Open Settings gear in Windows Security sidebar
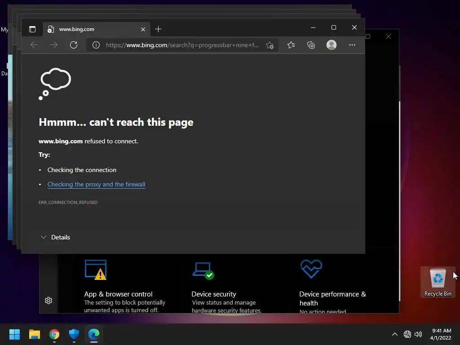 click(x=49, y=301)
